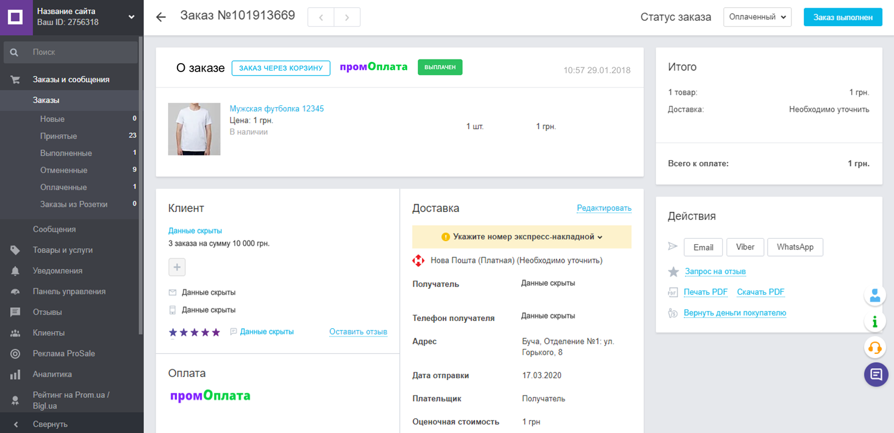Click ЗАКАЗ ЧЕРЕЗ КОРЗИНУ badge
This screenshot has width=894, height=433.
pyautogui.click(x=281, y=68)
